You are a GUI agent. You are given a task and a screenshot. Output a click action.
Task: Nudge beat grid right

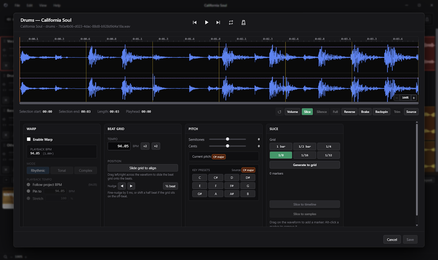[x=131, y=186]
